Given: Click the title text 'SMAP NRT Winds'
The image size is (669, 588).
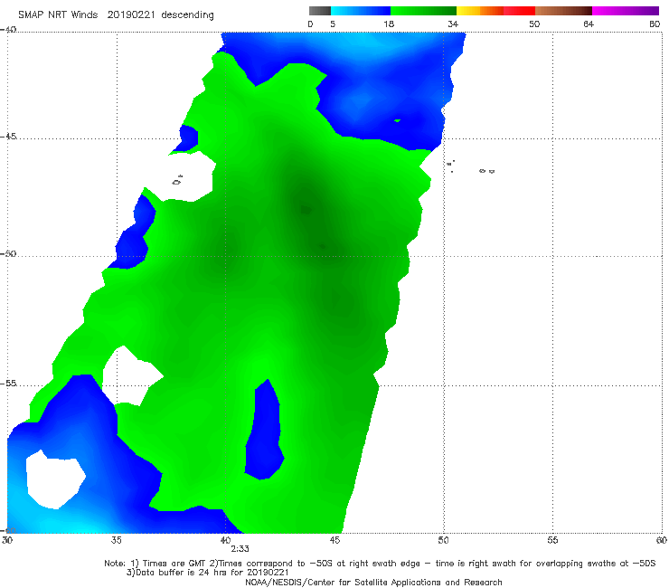Looking at the screenshot, I should [x=58, y=14].
